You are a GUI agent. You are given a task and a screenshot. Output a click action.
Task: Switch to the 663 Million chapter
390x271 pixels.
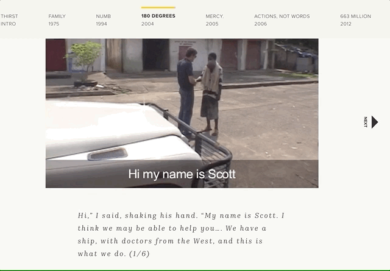(355, 20)
